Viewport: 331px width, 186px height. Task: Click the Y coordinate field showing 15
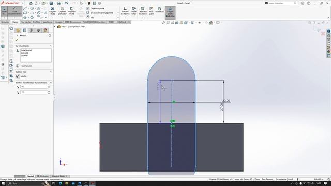(34, 92)
